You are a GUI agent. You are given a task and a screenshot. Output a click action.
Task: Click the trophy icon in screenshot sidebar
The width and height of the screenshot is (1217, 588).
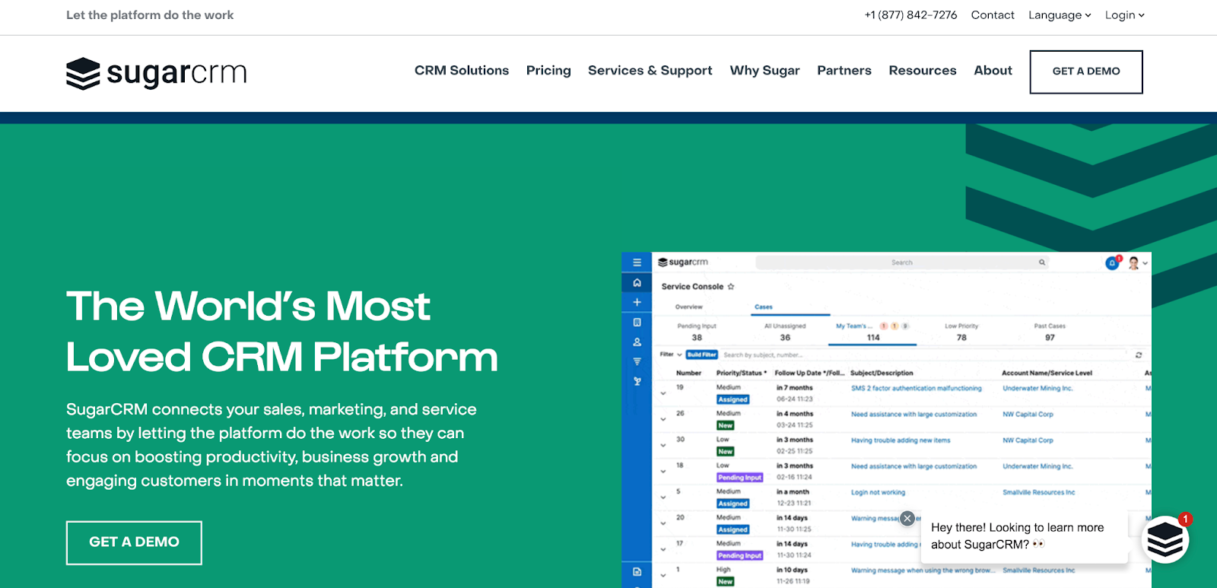637,381
